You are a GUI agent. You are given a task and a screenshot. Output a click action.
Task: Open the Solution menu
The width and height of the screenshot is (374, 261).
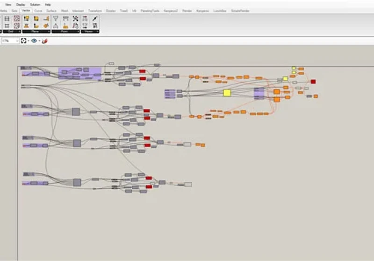(x=35, y=5)
